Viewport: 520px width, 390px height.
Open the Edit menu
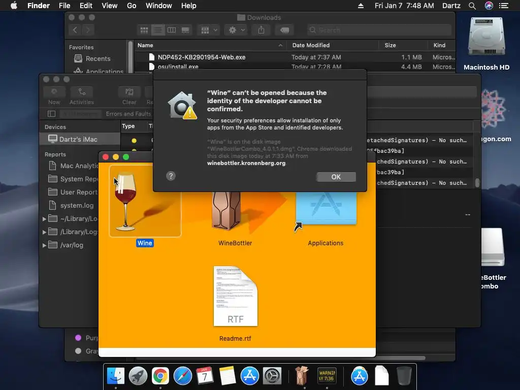pyautogui.click(x=86, y=6)
